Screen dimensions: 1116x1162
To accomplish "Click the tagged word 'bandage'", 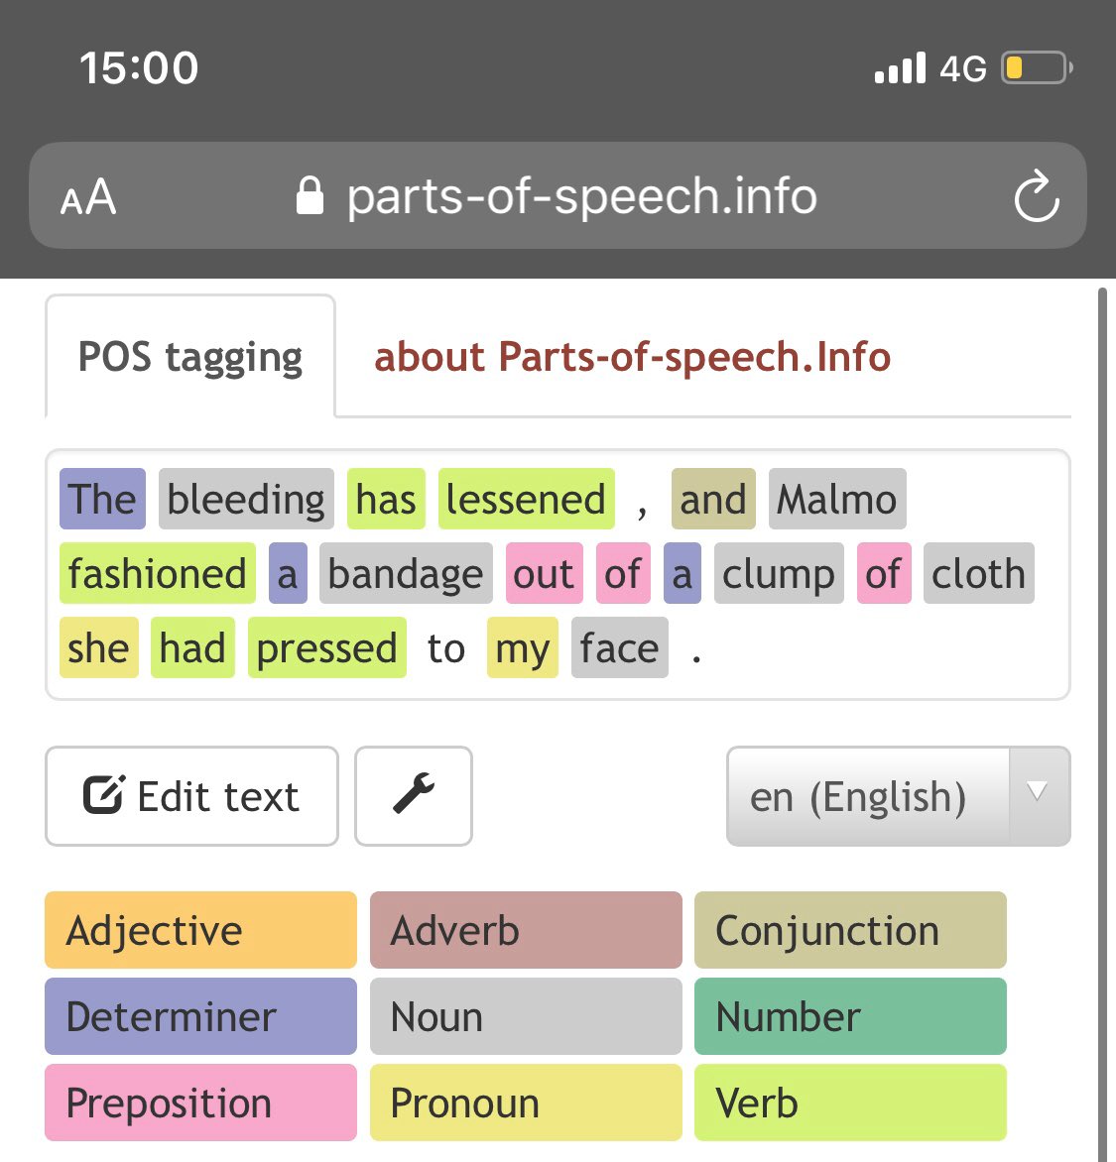I will click(406, 573).
